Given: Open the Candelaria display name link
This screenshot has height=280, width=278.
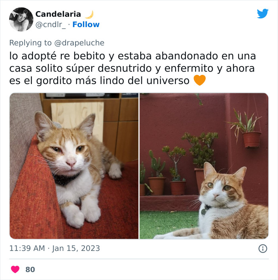Looking at the screenshot, I should click(x=58, y=14).
